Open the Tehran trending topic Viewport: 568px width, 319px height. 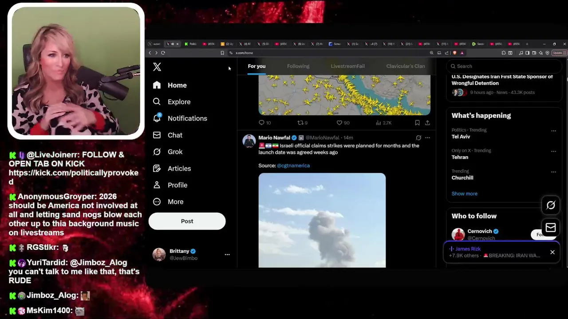(460, 157)
